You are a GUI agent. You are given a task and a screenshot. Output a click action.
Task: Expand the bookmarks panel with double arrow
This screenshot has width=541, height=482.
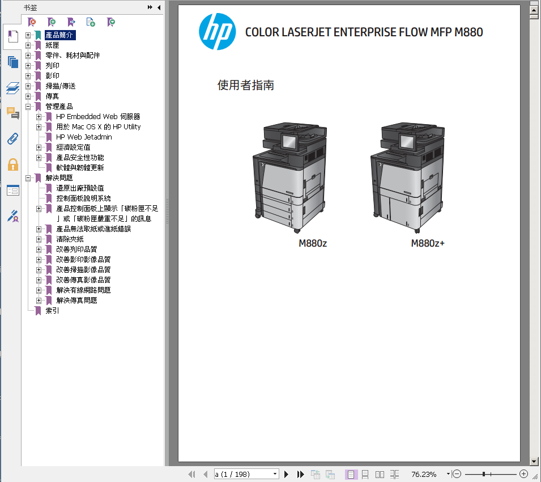150,7
